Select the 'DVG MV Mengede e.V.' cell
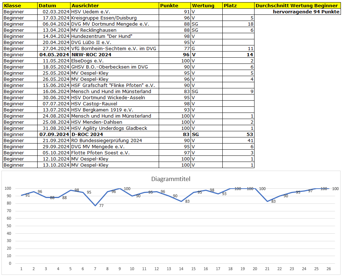342x277 pixels. coord(115,146)
